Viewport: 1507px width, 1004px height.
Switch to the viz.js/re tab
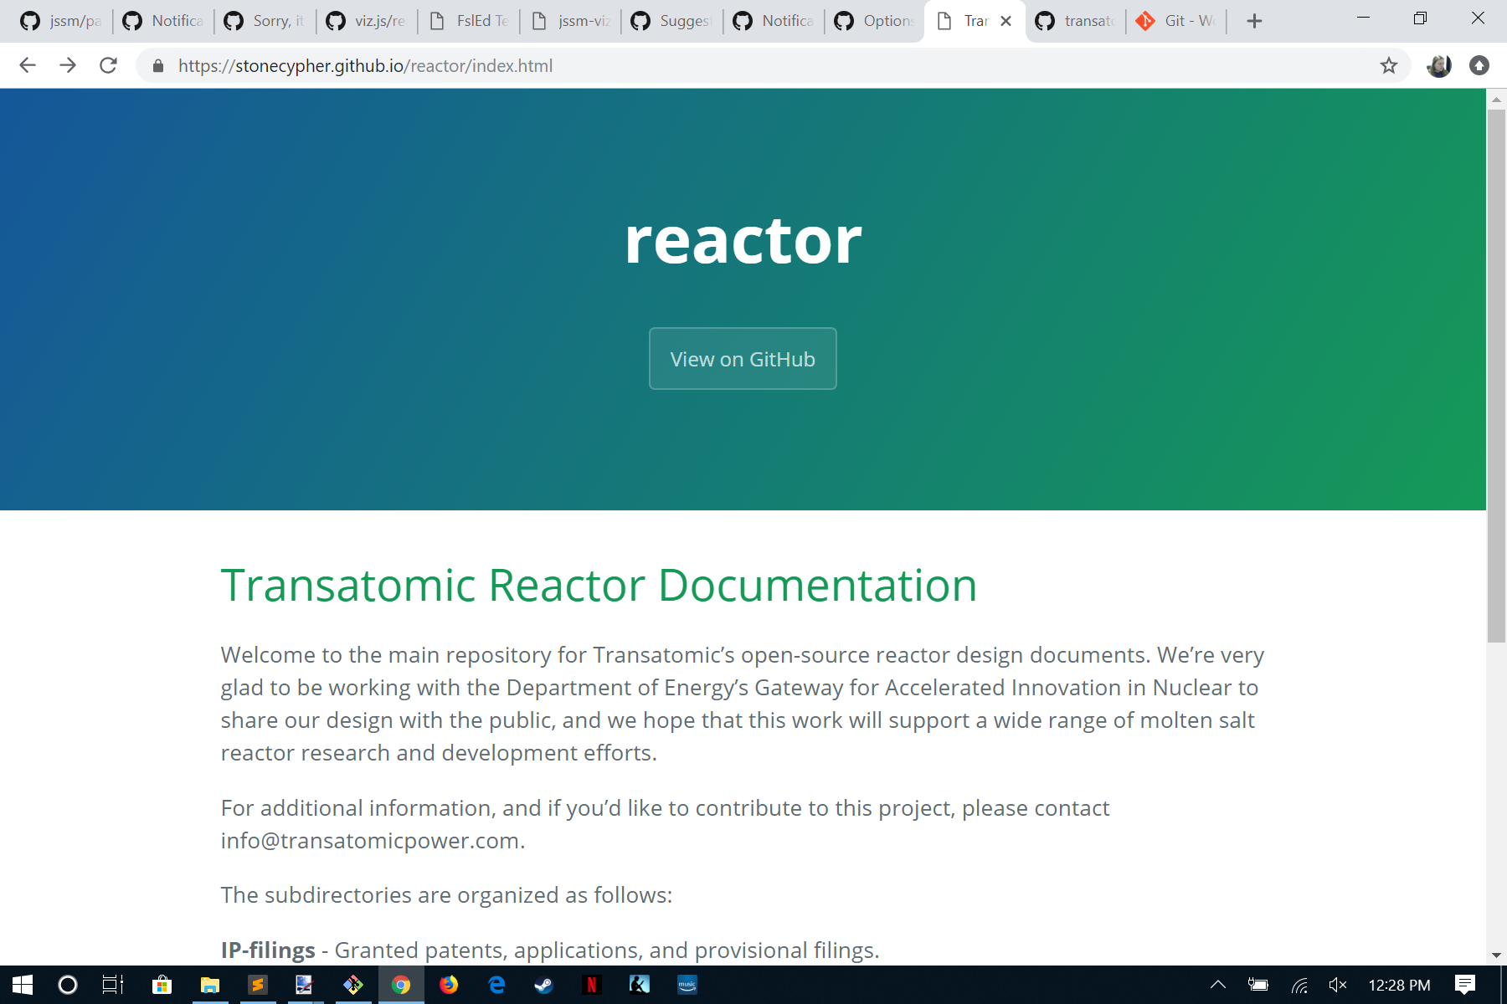[367, 21]
